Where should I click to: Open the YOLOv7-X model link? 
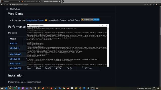tap(15, 48)
